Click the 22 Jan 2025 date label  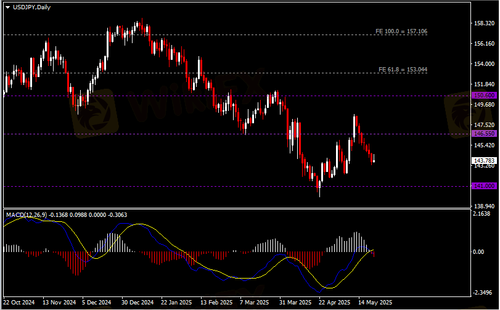coord(176,302)
